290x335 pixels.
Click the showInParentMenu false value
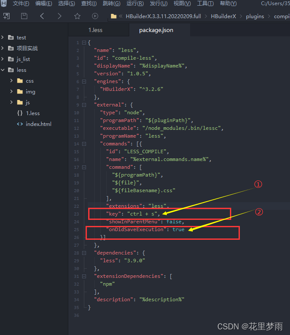click(x=174, y=222)
